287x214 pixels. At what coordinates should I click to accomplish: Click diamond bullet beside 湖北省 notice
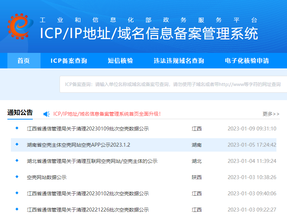(x=17, y=160)
